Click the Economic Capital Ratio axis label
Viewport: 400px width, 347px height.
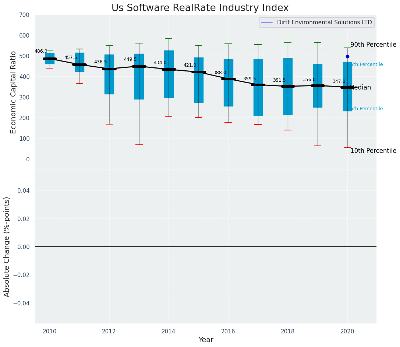pyautogui.click(x=13, y=92)
